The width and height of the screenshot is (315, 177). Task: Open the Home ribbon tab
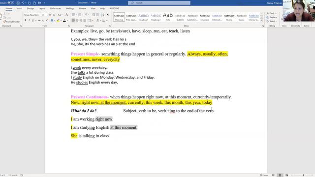[x=9, y=8]
